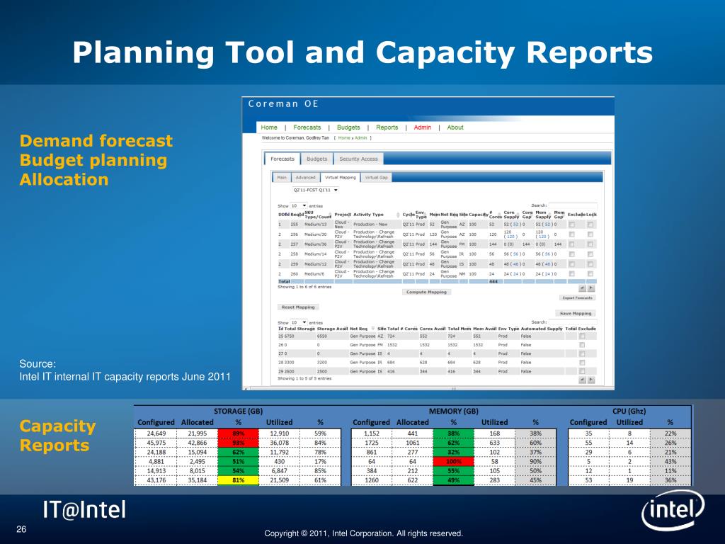This screenshot has width=725, height=544.
Task: Click the Export Forecasts button
Action: 578,298
